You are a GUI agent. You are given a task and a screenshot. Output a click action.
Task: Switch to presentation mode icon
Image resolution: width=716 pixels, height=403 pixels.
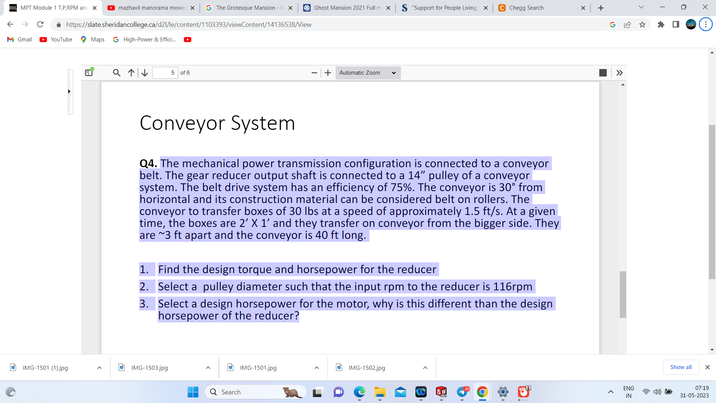(603, 73)
